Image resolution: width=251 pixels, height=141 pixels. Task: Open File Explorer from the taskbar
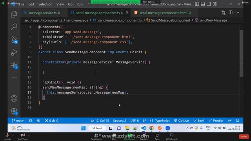pos(127,128)
